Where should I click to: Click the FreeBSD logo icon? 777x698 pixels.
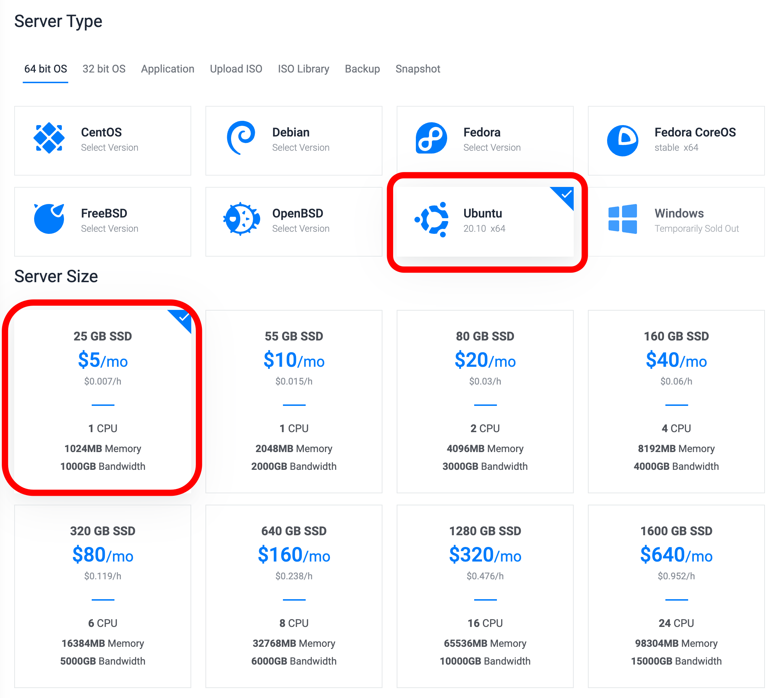coord(49,219)
